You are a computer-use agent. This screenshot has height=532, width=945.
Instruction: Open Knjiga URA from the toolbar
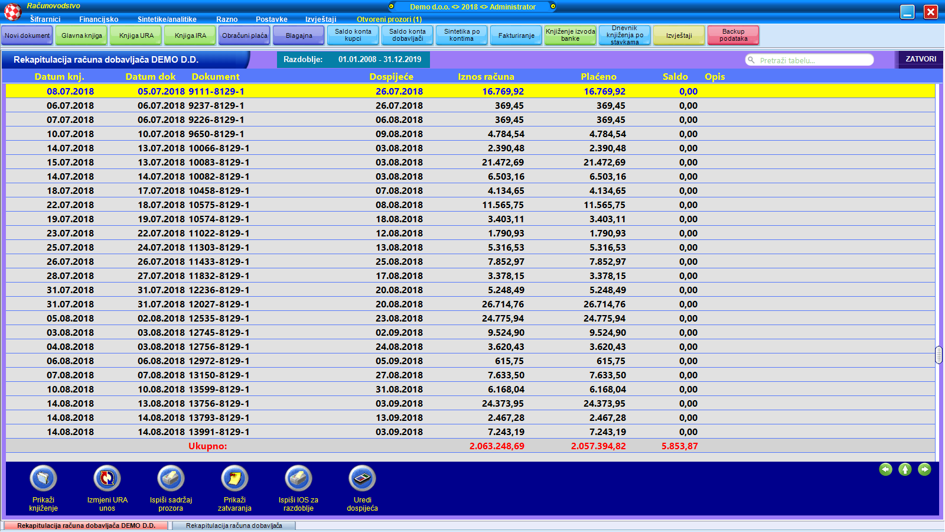[x=136, y=35]
